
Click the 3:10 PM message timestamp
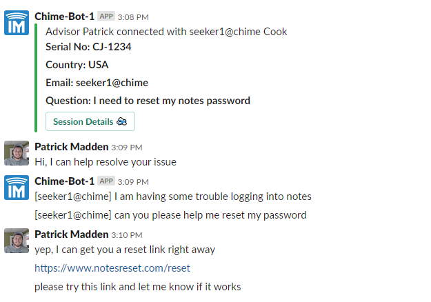coord(127,235)
